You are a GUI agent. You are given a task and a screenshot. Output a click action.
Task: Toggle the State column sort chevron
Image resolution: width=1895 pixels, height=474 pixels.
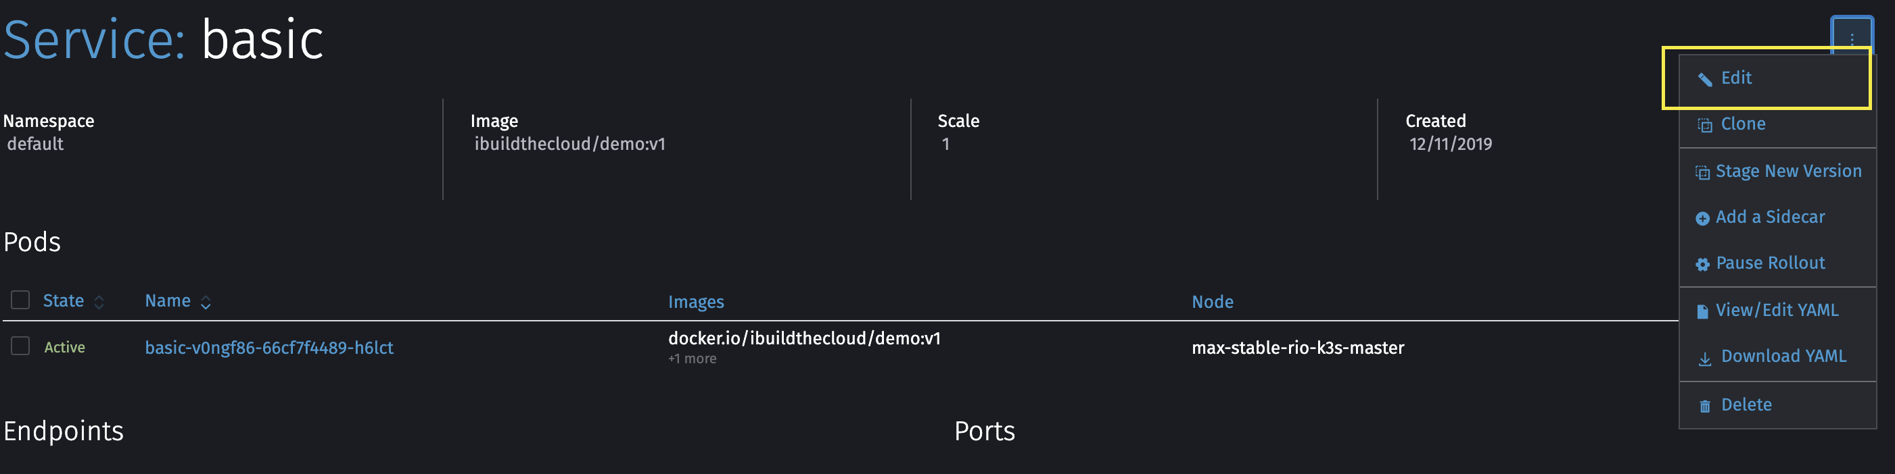click(x=99, y=301)
